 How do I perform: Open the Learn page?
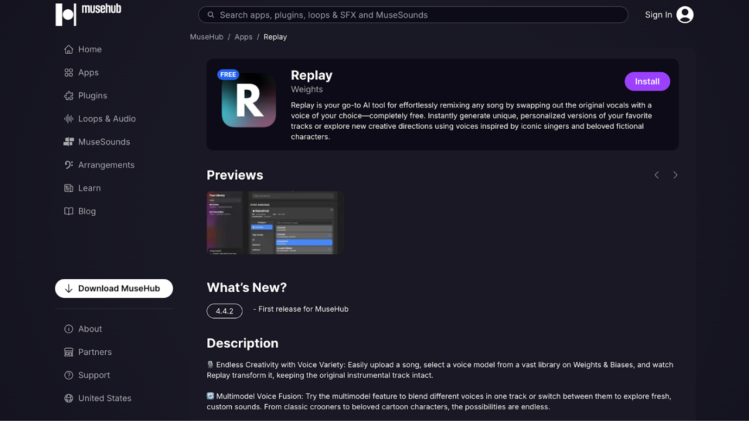[x=90, y=188]
